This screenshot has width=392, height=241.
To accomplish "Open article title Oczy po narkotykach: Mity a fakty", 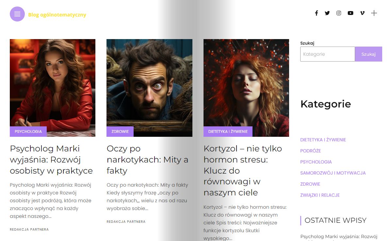I will (x=147, y=160).
